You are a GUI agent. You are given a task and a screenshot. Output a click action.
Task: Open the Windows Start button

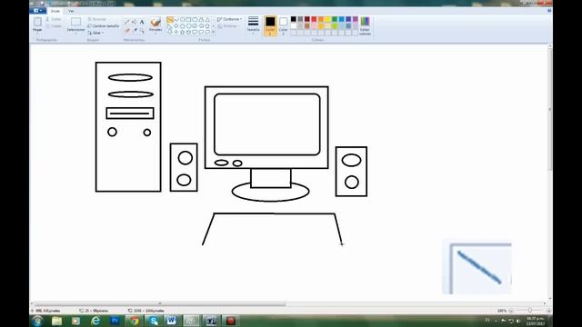click(37, 321)
